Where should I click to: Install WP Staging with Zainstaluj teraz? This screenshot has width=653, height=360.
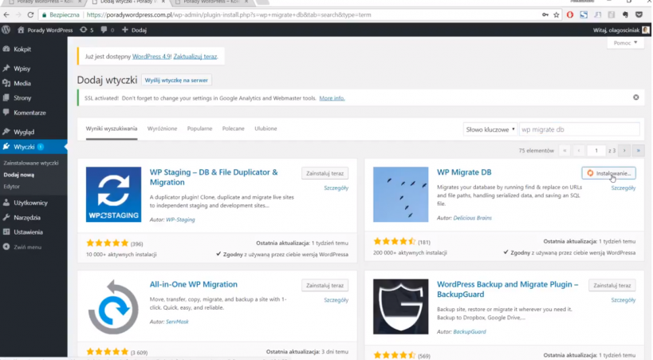click(x=325, y=173)
